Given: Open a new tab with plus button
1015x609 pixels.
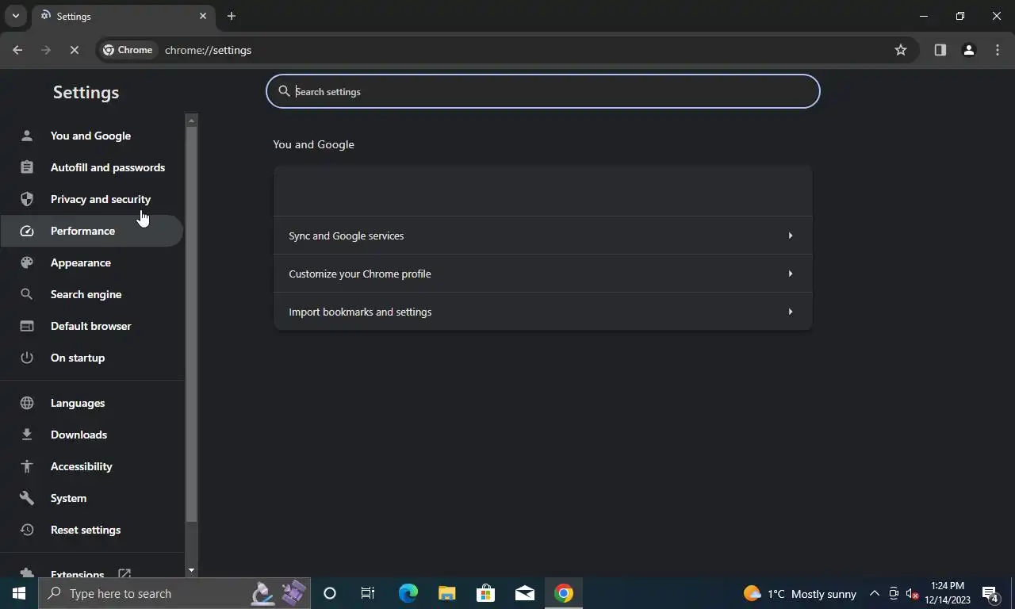Looking at the screenshot, I should [x=231, y=16].
